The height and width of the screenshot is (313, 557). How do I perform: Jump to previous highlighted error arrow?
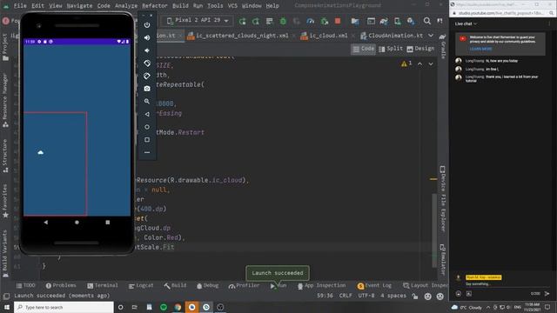point(419,63)
